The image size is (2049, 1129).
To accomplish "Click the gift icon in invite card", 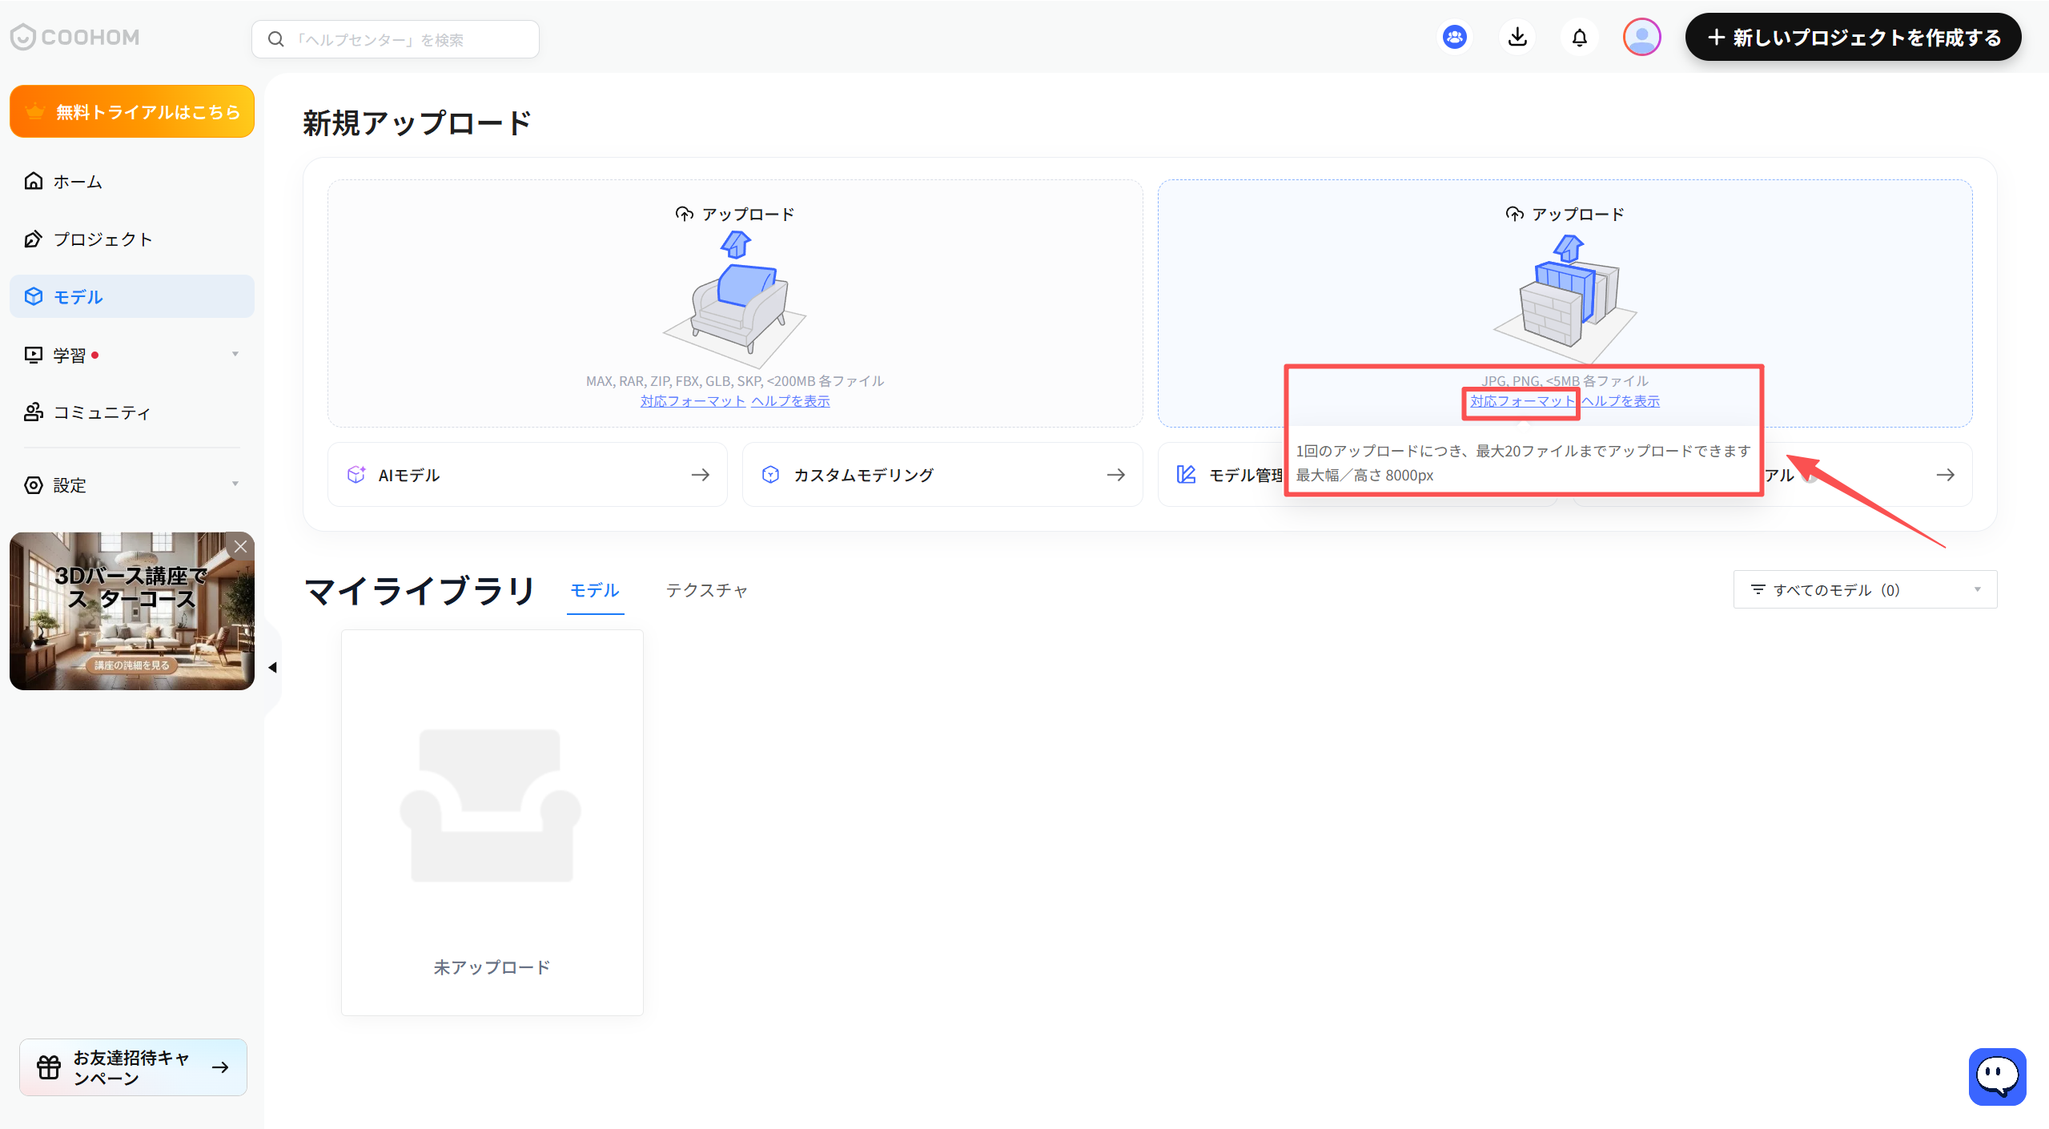I will tap(49, 1067).
